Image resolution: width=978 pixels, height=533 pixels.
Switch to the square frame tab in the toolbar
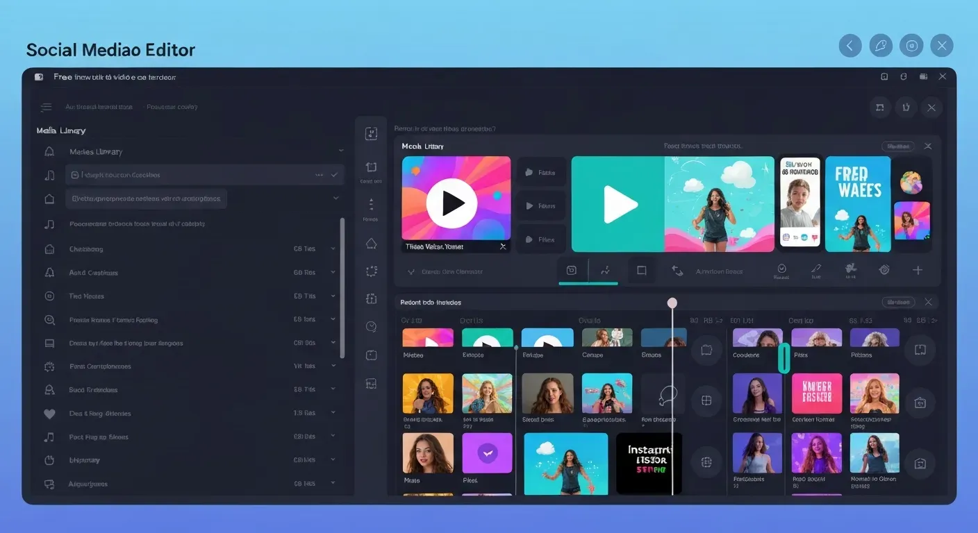pyautogui.click(x=641, y=271)
